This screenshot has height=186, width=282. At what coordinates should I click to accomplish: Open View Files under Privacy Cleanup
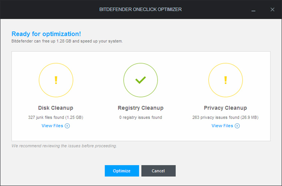225,126
